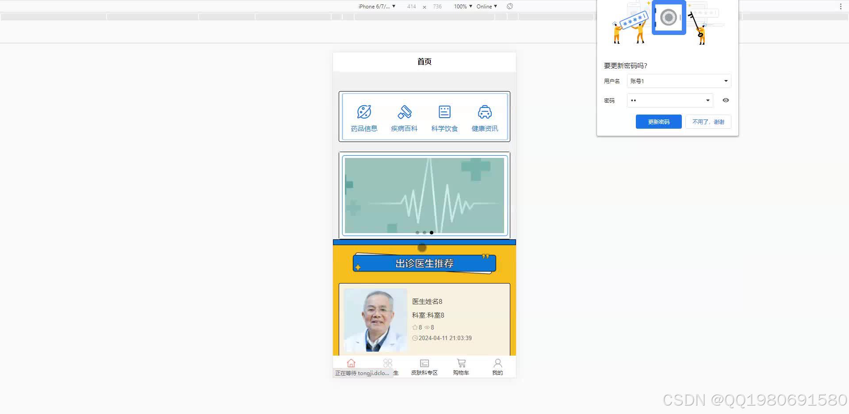
Task: Click the clock icon beside the date
Action: pyautogui.click(x=415, y=338)
